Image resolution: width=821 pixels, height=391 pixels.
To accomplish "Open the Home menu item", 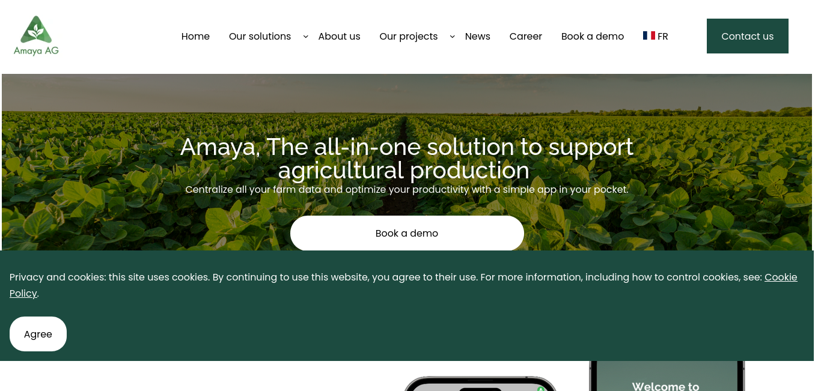I will tap(195, 36).
